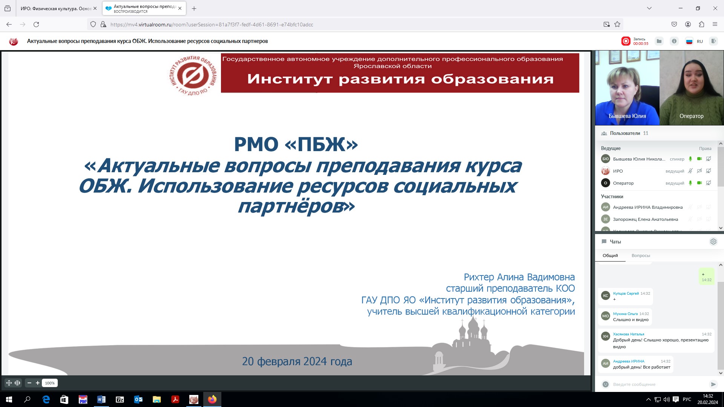Stop the recording with the red record icon
The width and height of the screenshot is (724, 407).
pyautogui.click(x=626, y=41)
